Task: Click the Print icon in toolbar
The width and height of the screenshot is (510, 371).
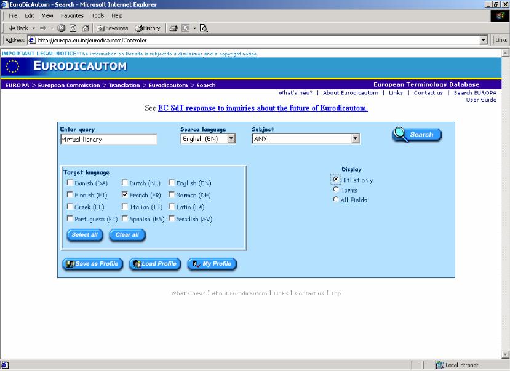Action: click(173, 28)
